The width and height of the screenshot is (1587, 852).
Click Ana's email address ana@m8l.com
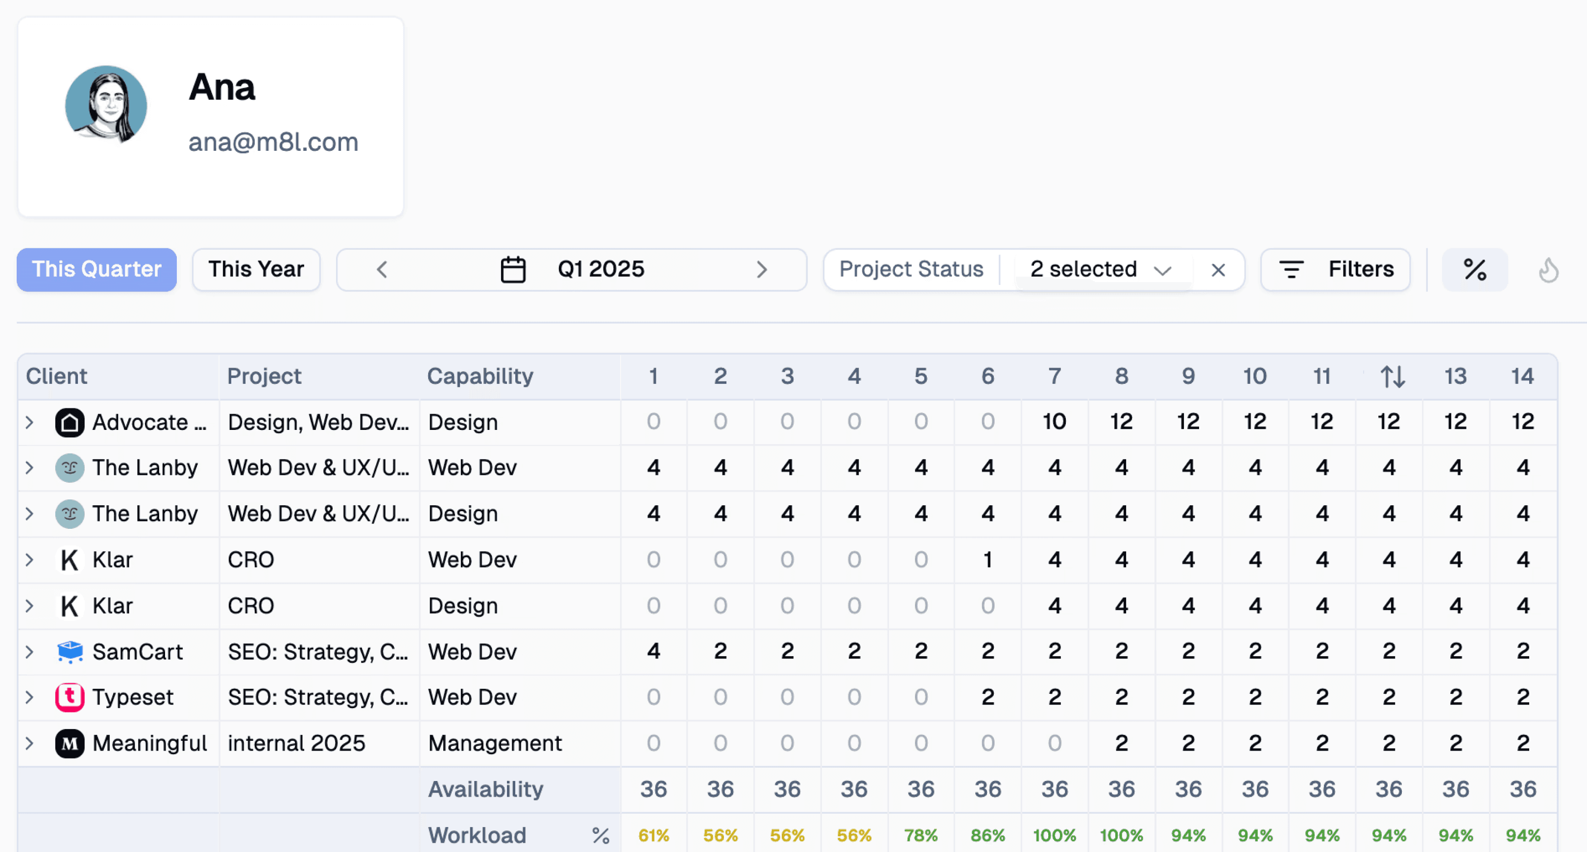pos(273,142)
